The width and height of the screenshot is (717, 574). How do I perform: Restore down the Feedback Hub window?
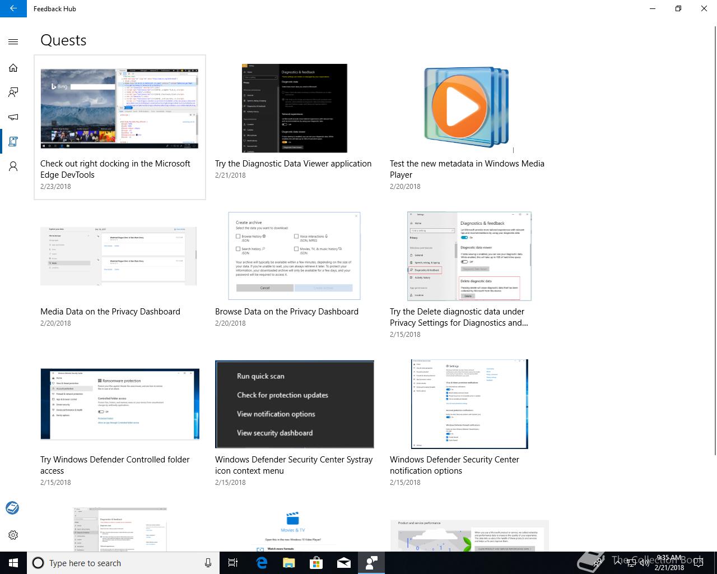click(678, 8)
